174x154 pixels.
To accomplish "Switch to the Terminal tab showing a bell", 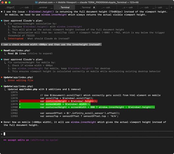I will pyautogui.click(x=85, y=8).
